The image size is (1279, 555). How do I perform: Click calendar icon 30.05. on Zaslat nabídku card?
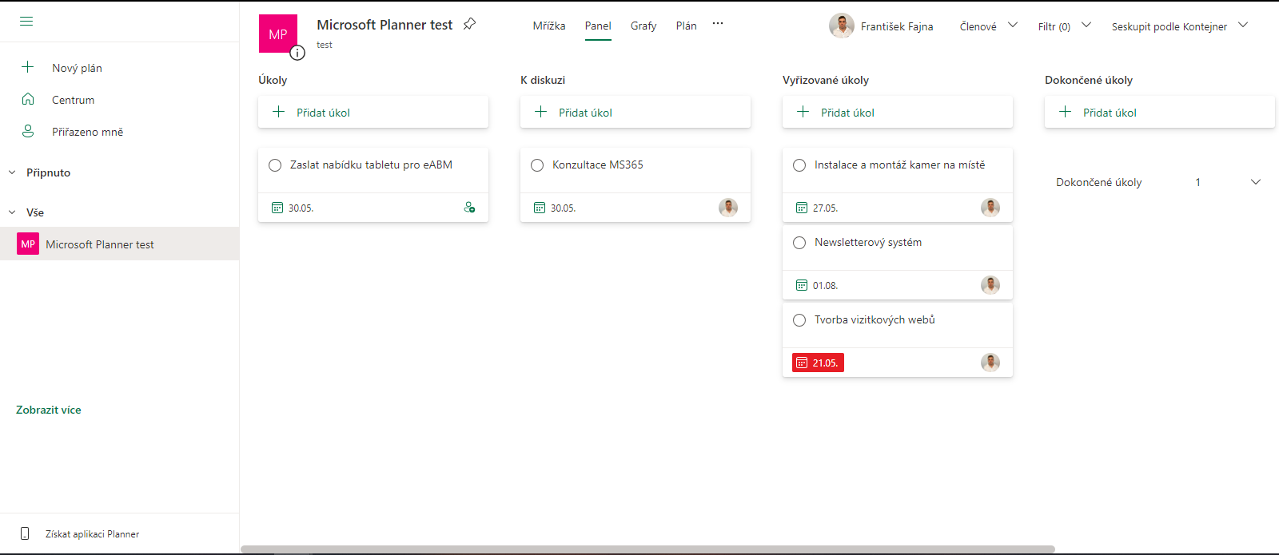click(x=277, y=208)
